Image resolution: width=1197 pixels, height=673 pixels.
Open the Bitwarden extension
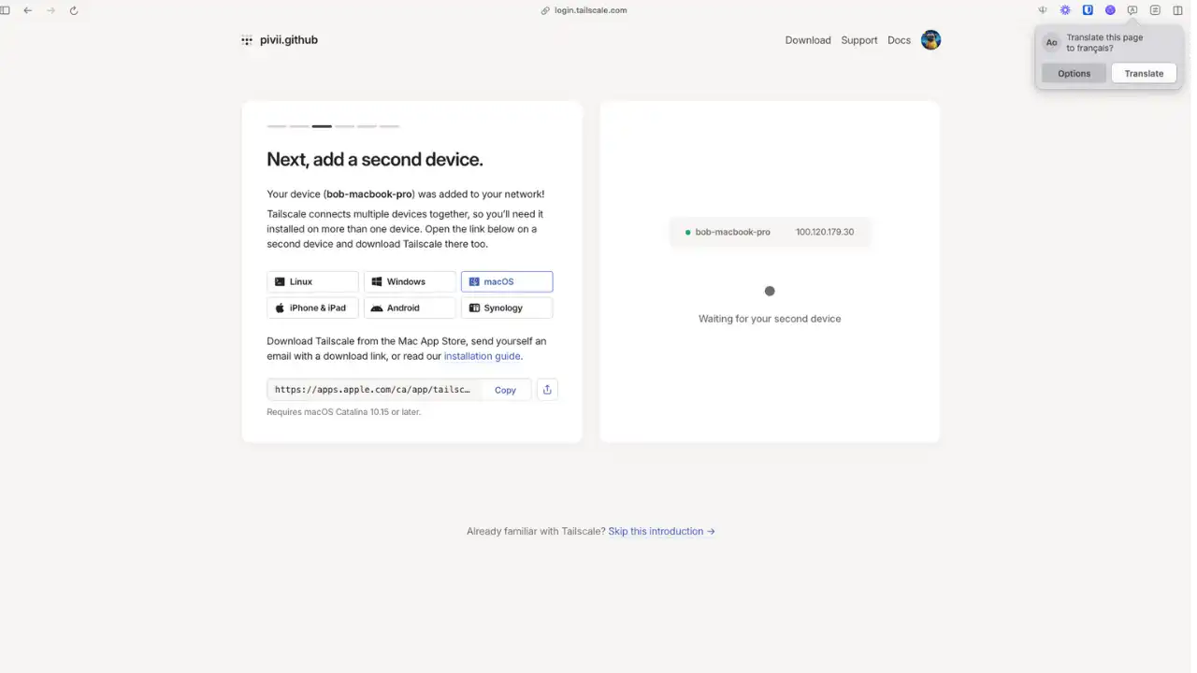coord(1088,10)
